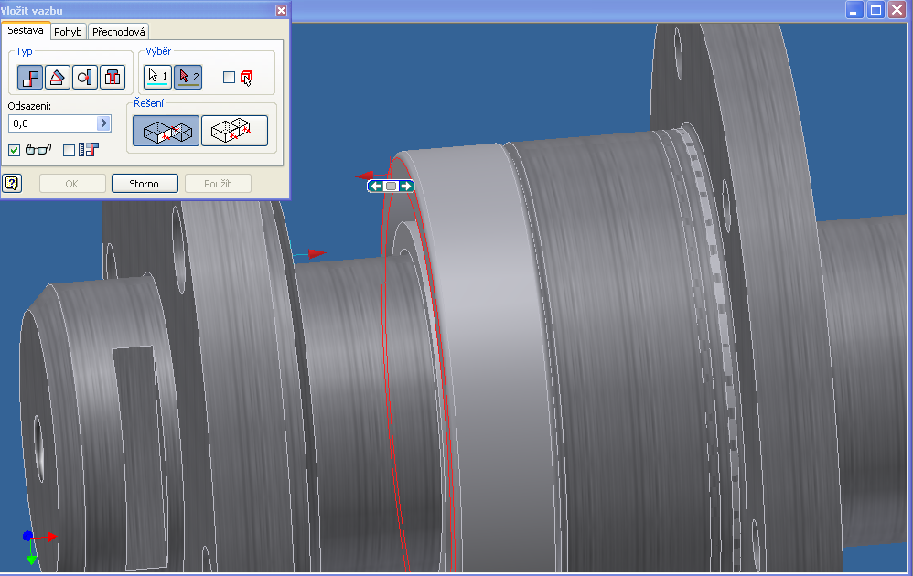Select the Mate constraint type icon
The height and width of the screenshot is (576, 913).
pos(29,78)
